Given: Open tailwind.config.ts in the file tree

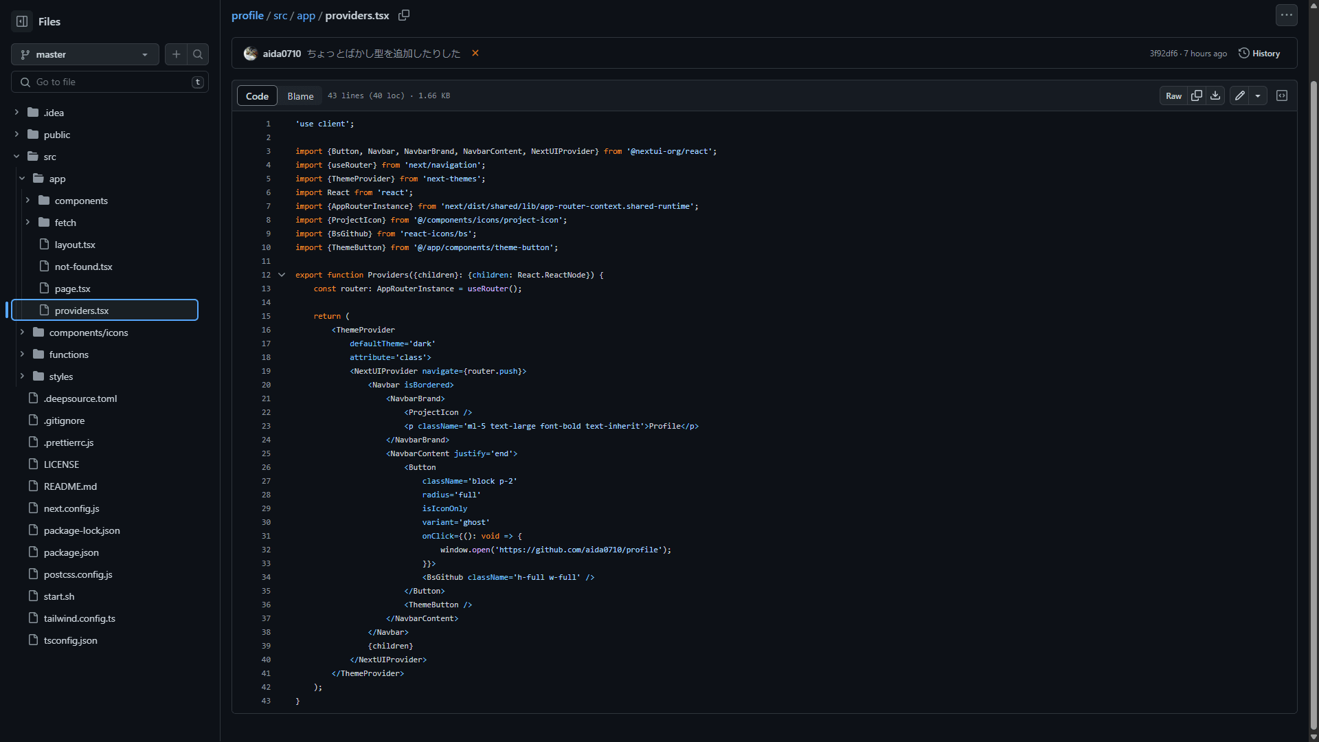Looking at the screenshot, I should (x=79, y=618).
